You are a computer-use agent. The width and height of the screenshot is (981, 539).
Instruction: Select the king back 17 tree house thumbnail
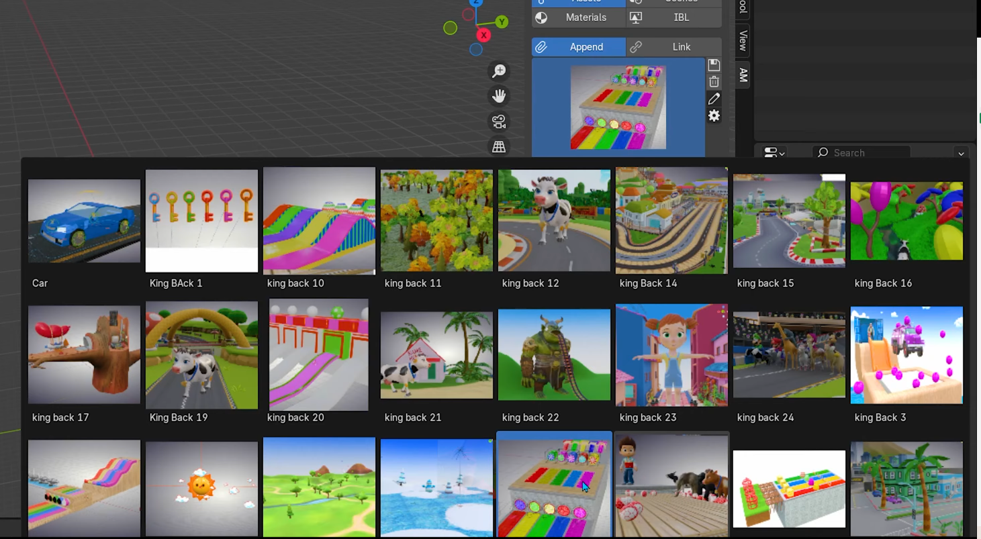click(x=84, y=354)
